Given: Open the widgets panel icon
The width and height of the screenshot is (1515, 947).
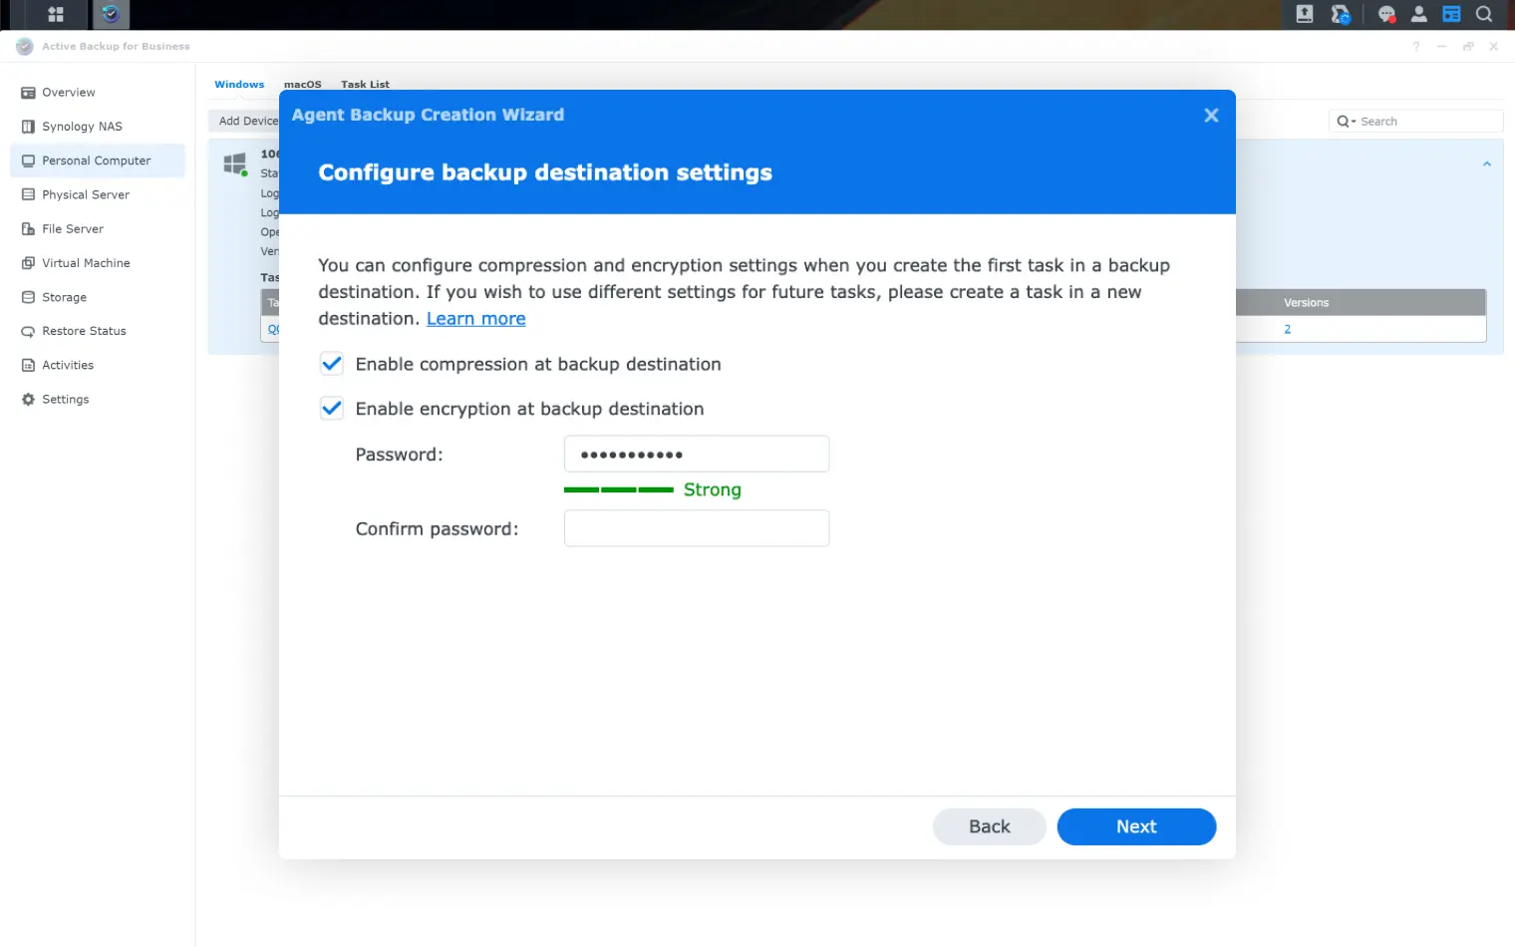Looking at the screenshot, I should click(1451, 14).
